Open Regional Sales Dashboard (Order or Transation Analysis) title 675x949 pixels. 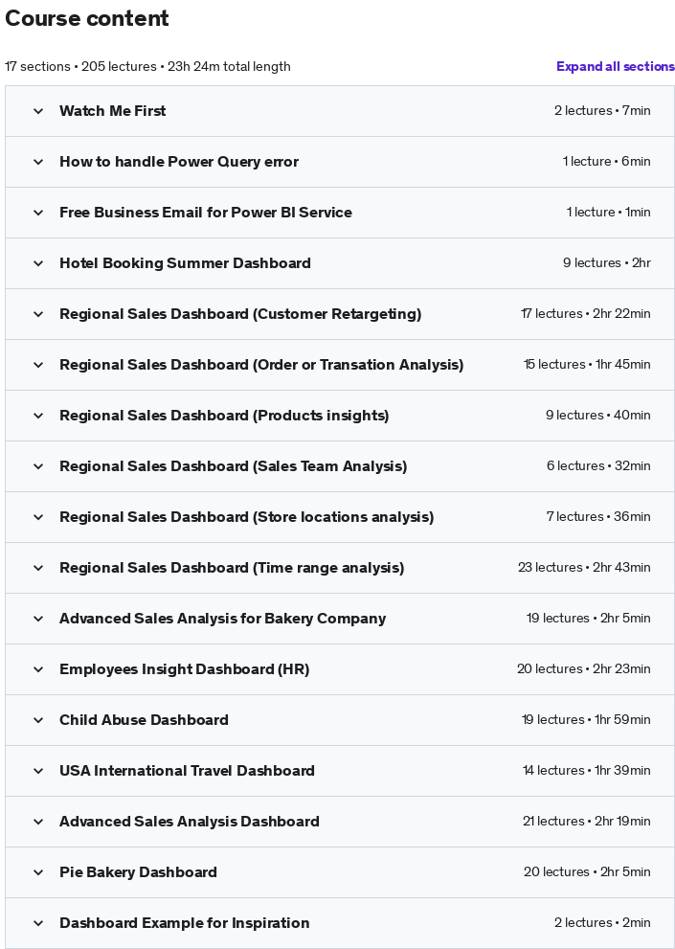click(x=261, y=365)
